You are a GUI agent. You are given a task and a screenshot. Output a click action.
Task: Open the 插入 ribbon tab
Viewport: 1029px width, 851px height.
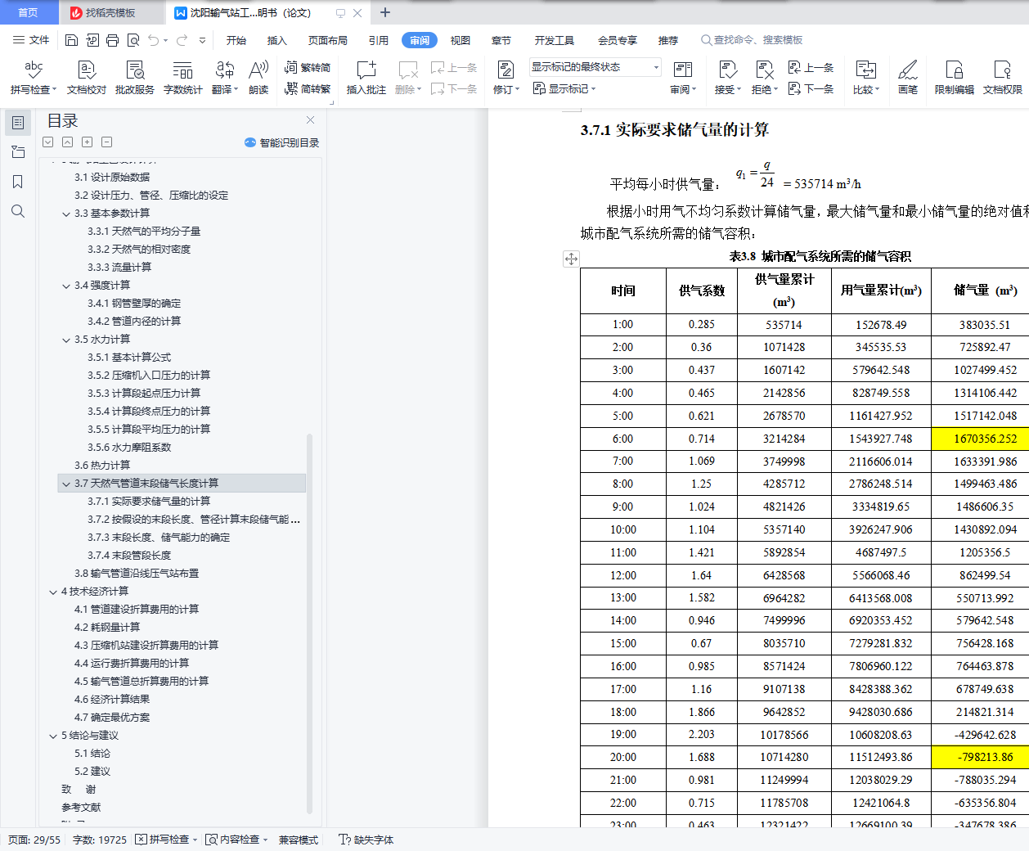click(x=277, y=40)
